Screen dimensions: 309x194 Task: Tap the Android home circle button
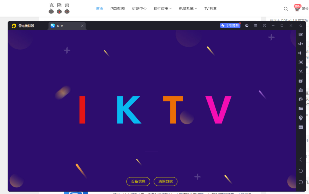click(x=301, y=171)
